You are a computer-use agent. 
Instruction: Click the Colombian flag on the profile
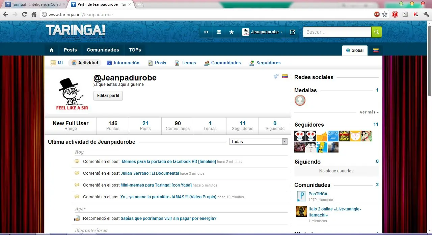[285, 76]
